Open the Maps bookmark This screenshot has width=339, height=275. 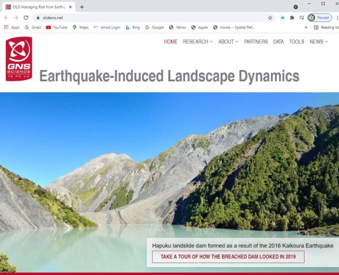tap(81, 28)
